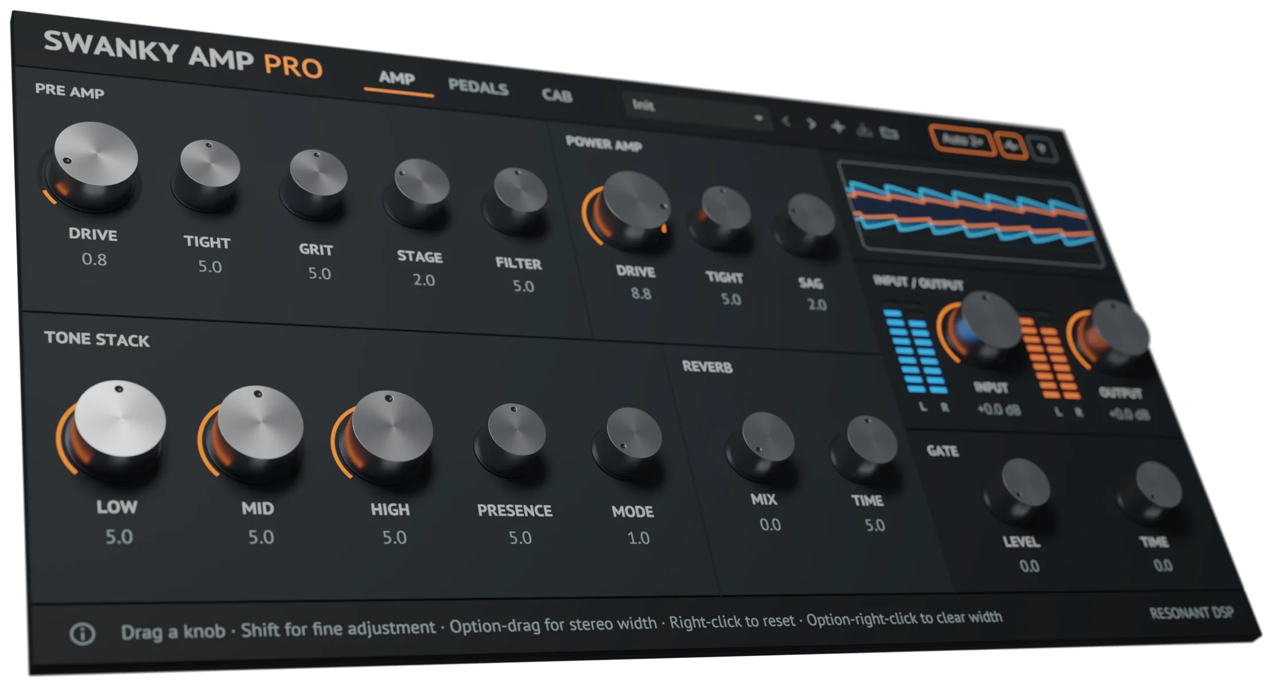Click the plus icon to add preset
The height and width of the screenshot is (687, 1273).
(x=838, y=127)
